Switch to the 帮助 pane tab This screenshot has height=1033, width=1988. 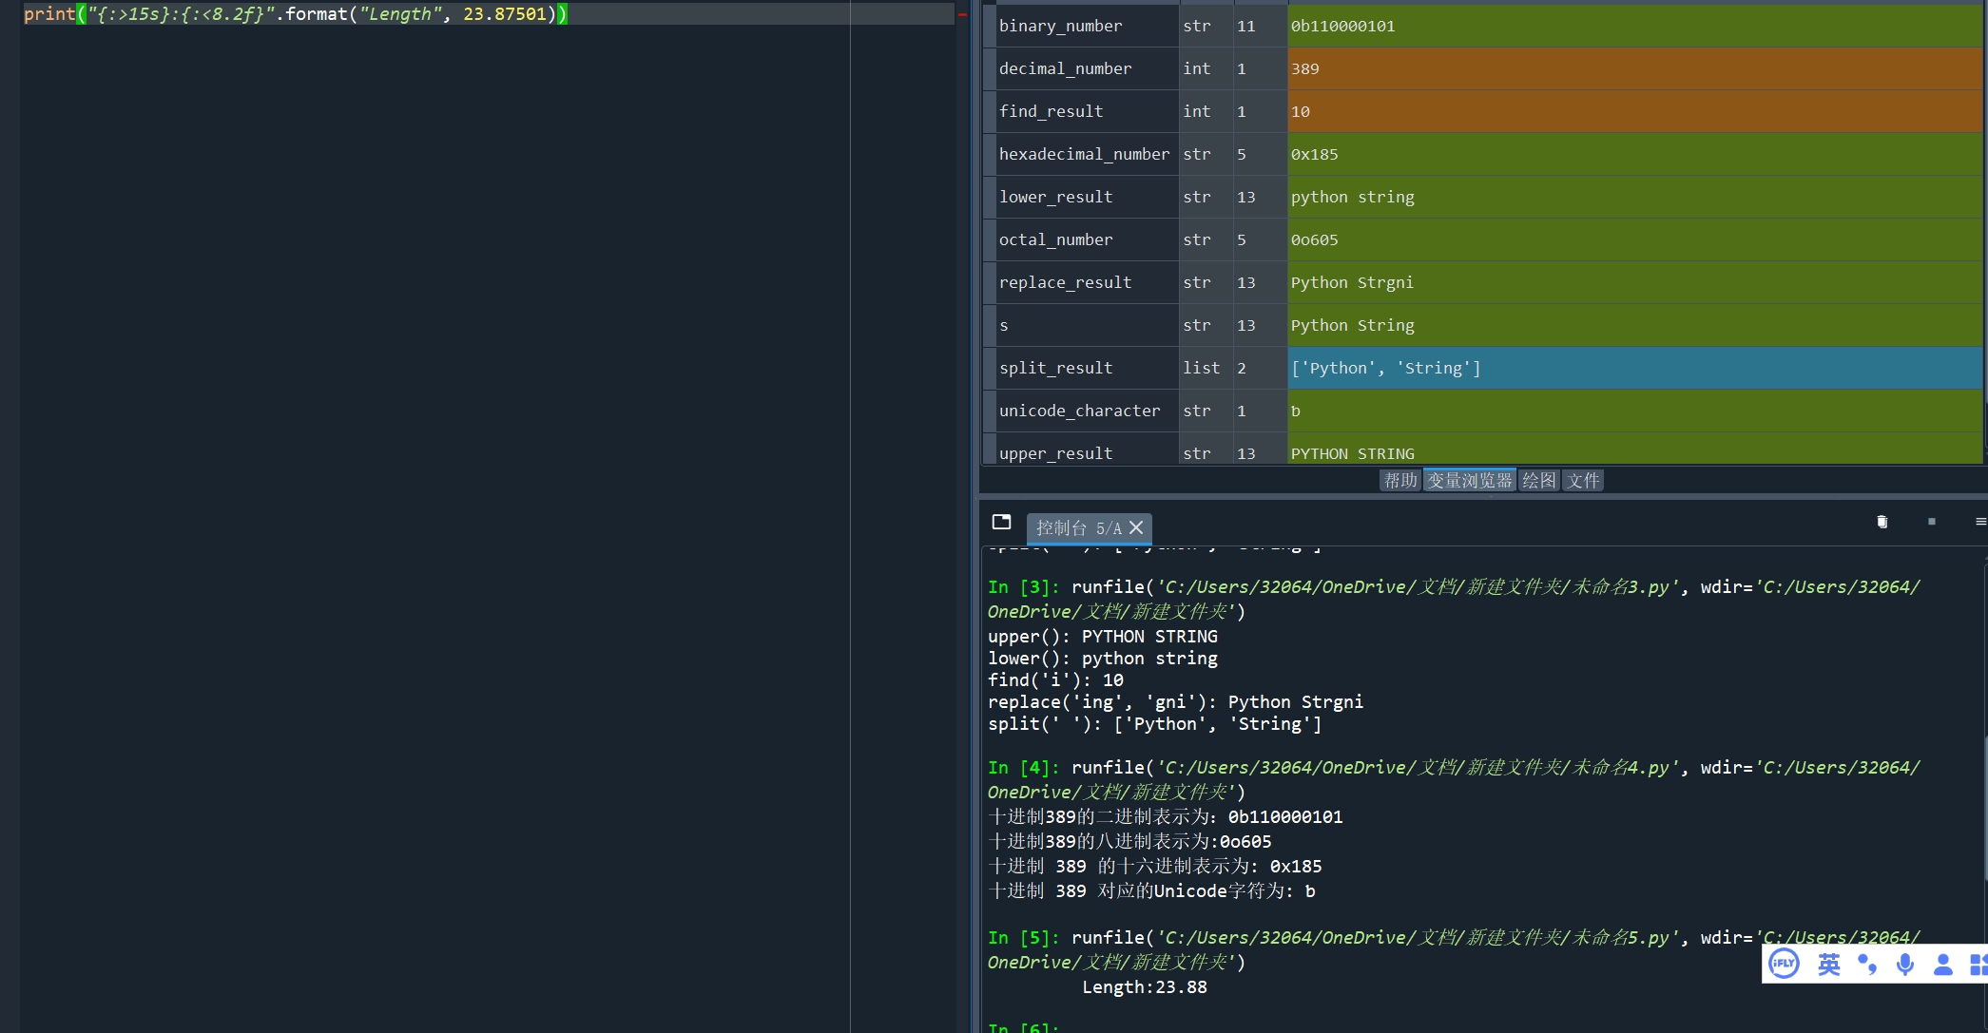coord(1399,481)
